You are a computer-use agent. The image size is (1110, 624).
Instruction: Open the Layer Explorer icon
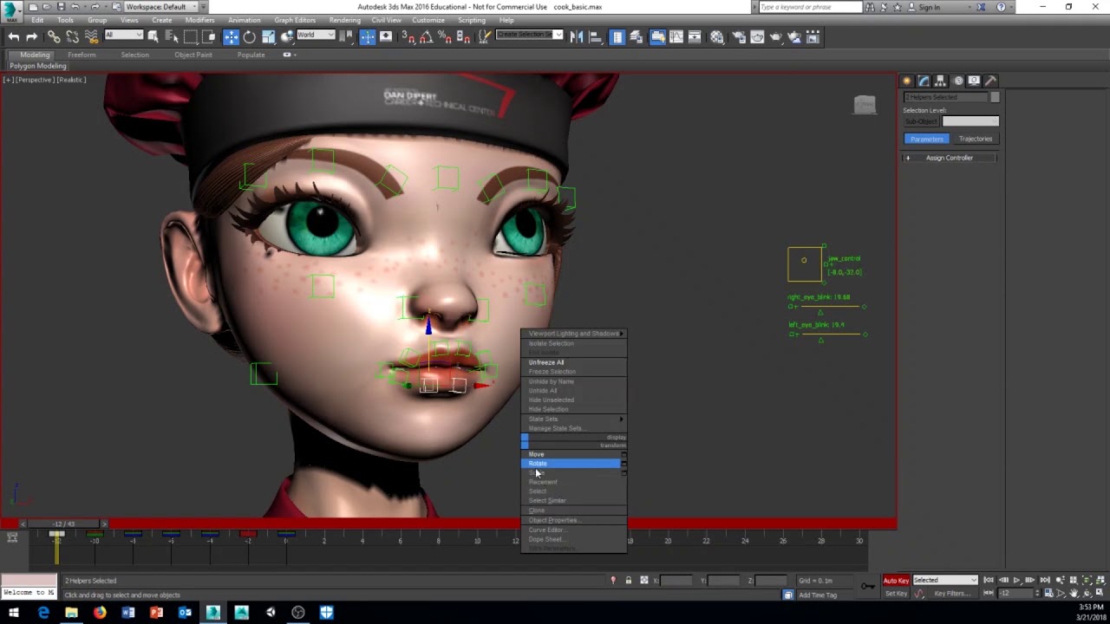point(636,36)
